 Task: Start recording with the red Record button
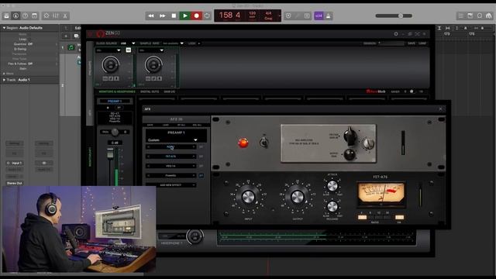[x=196, y=15]
